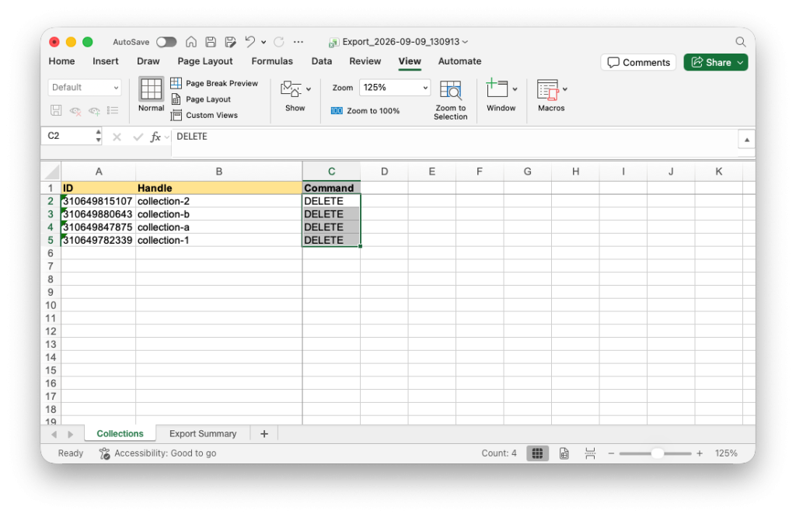Click the Keep sheet view save icon

[x=56, y=110]
